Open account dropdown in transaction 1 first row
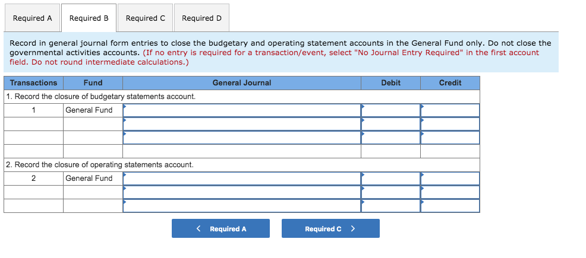The width and height of the screenshot is (586, 258). [242, 110]
